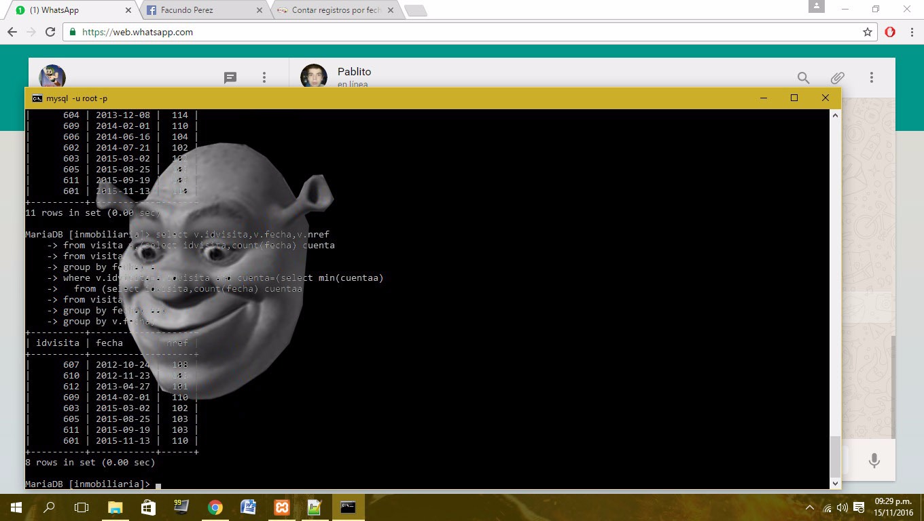The height and width of the screenshot is (521, 924).
Task: Close the Contar registros tab
Action: (x=390, y=10)
